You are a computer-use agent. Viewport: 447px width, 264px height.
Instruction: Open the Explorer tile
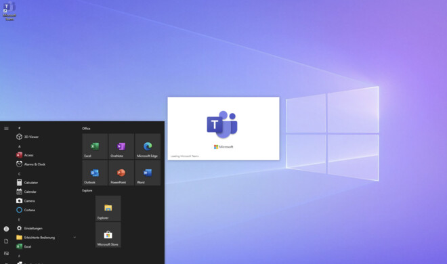pyautogui.click(x=108, y=208)
